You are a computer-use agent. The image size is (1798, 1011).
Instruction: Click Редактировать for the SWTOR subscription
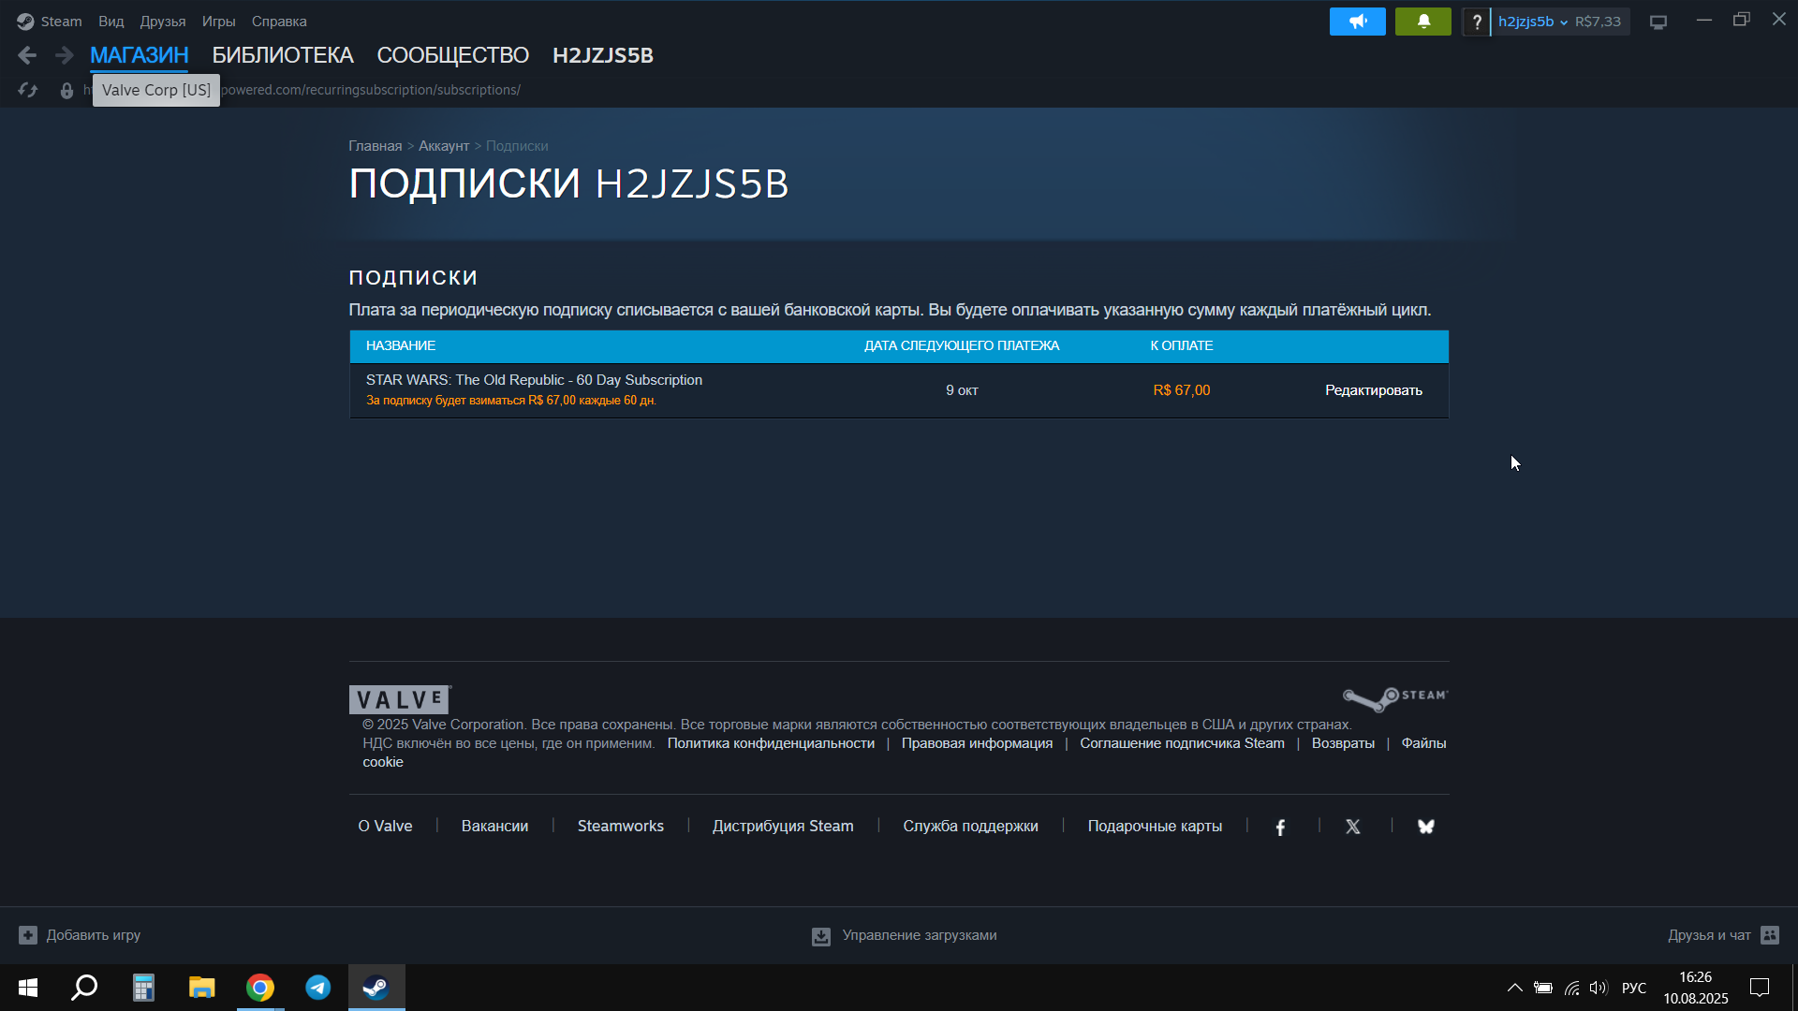[1373, 390]
